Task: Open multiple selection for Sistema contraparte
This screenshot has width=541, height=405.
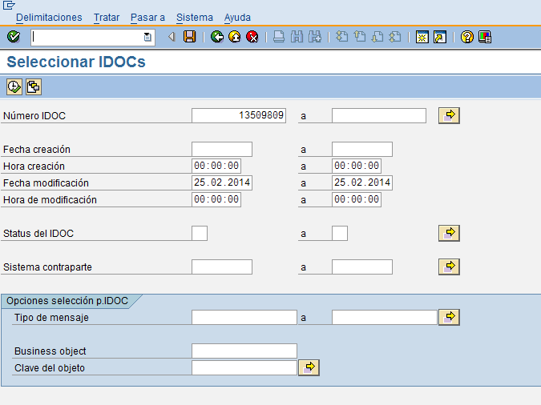Action: pyautogui.click(x=449, y=267)
